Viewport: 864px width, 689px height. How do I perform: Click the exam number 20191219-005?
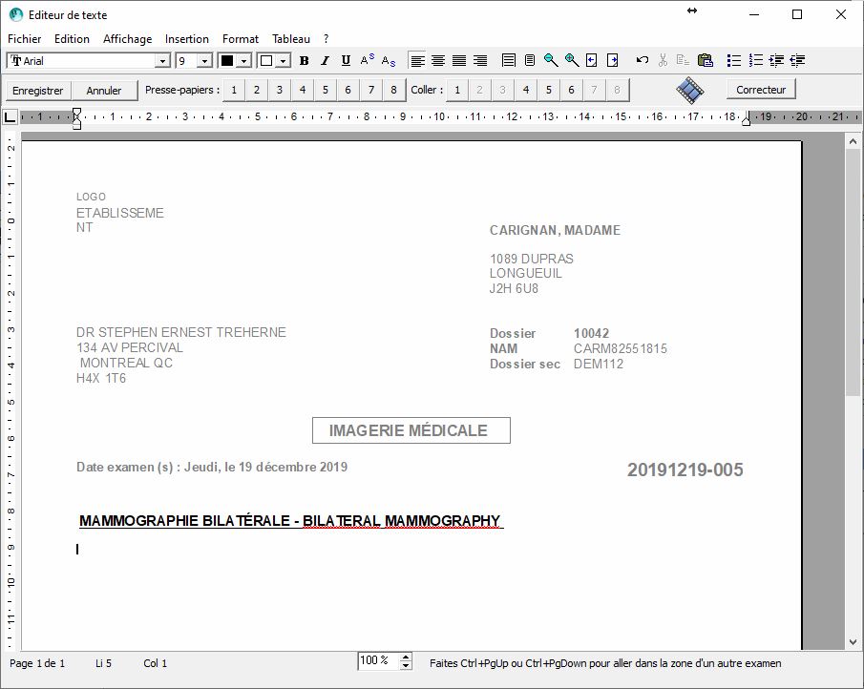pyautogui.click(x=685, y=470)
